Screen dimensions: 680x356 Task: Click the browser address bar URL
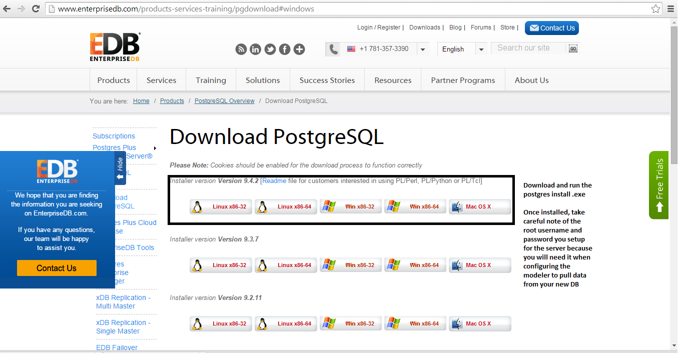186,9
